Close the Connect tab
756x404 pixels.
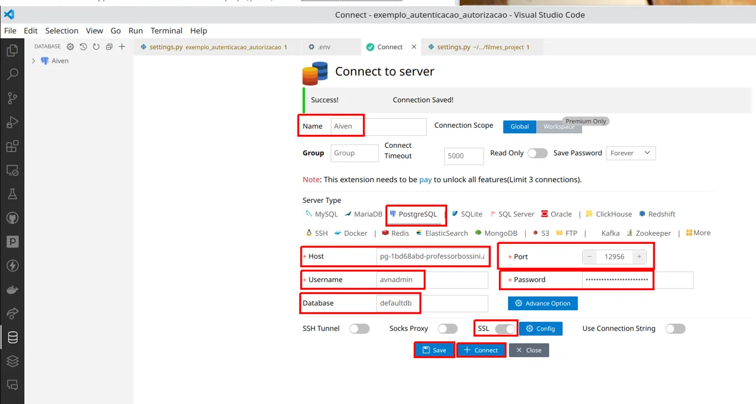[414, 47]
